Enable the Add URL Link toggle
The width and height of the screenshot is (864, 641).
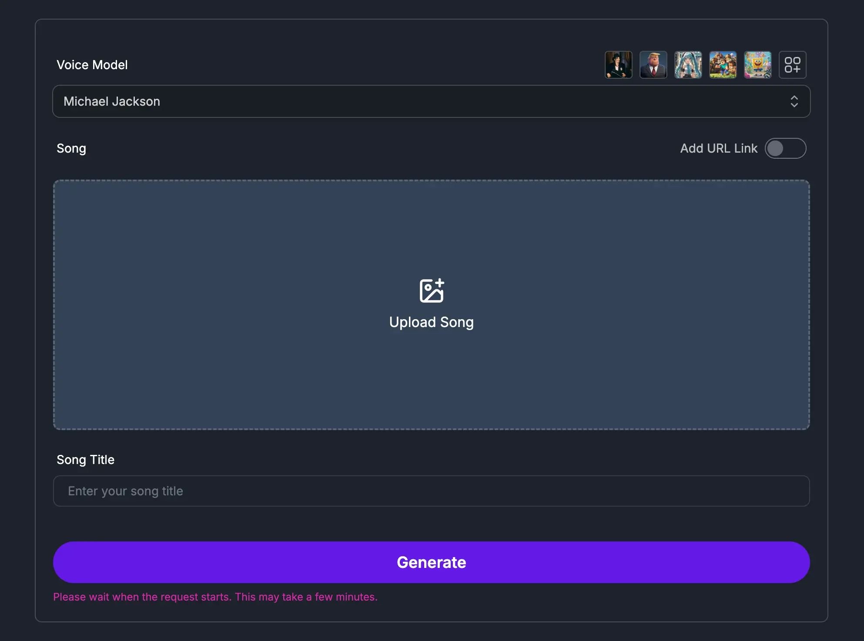pyautogui.click(x=785, y=148)
